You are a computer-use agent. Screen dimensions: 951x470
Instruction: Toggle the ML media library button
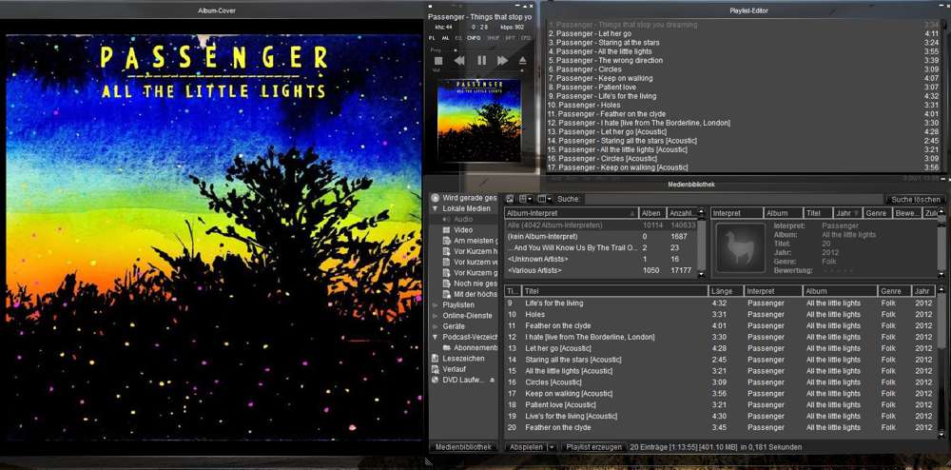(445, 38)
